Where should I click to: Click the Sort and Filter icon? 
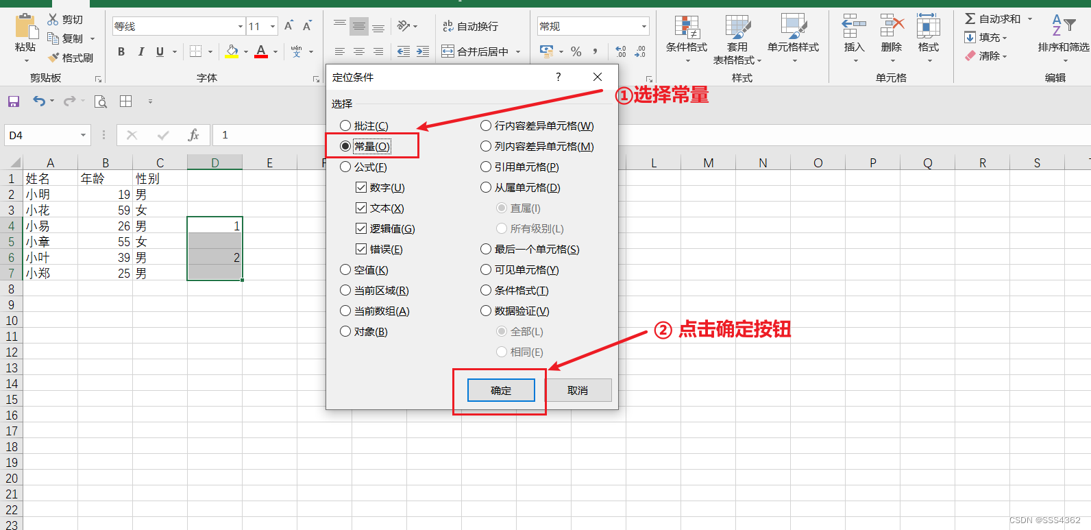(x=1064, y=25)
